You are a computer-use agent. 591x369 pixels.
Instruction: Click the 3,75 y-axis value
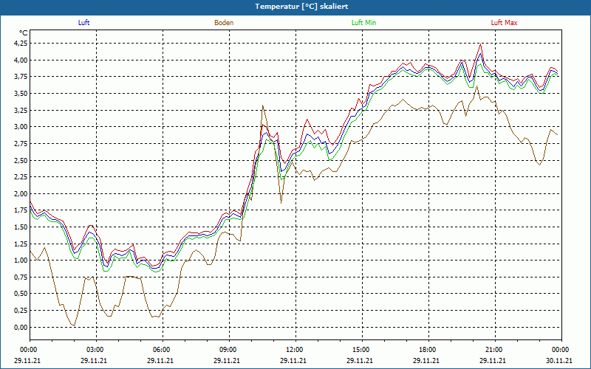click(21, 77)
